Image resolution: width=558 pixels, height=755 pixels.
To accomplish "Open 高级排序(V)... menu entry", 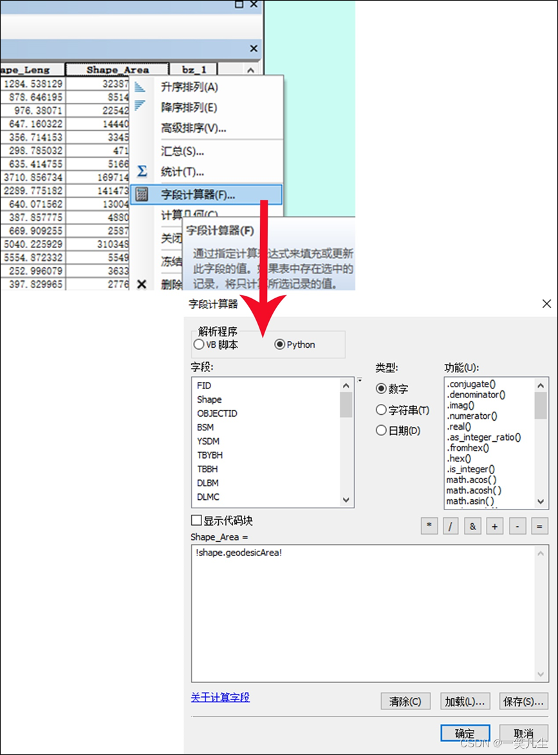I will [x=193, y=128].
